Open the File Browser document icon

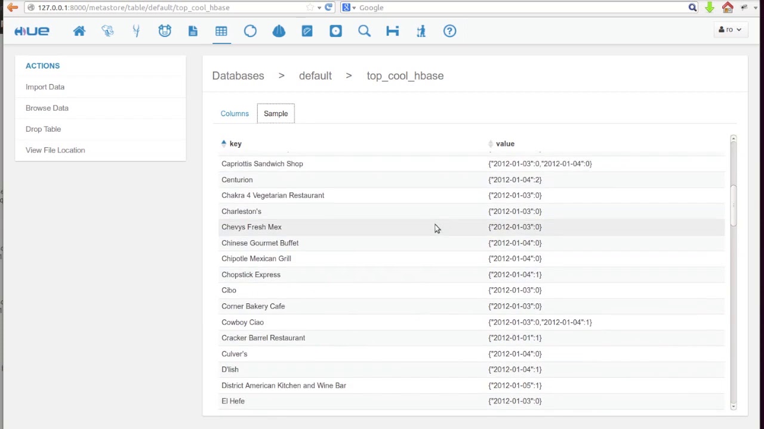click(x=193, y=31)
